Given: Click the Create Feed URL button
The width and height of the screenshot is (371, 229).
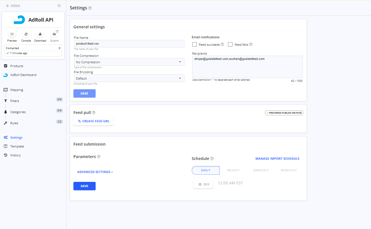Looking at the screenshot, I should [x=93, y=121].
